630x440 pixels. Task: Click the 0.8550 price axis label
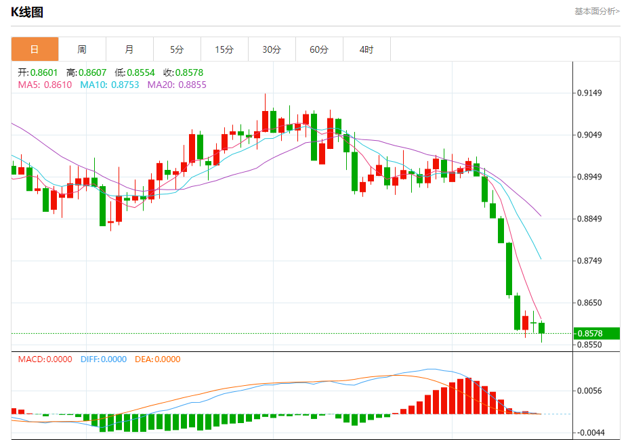pos(589,345)
